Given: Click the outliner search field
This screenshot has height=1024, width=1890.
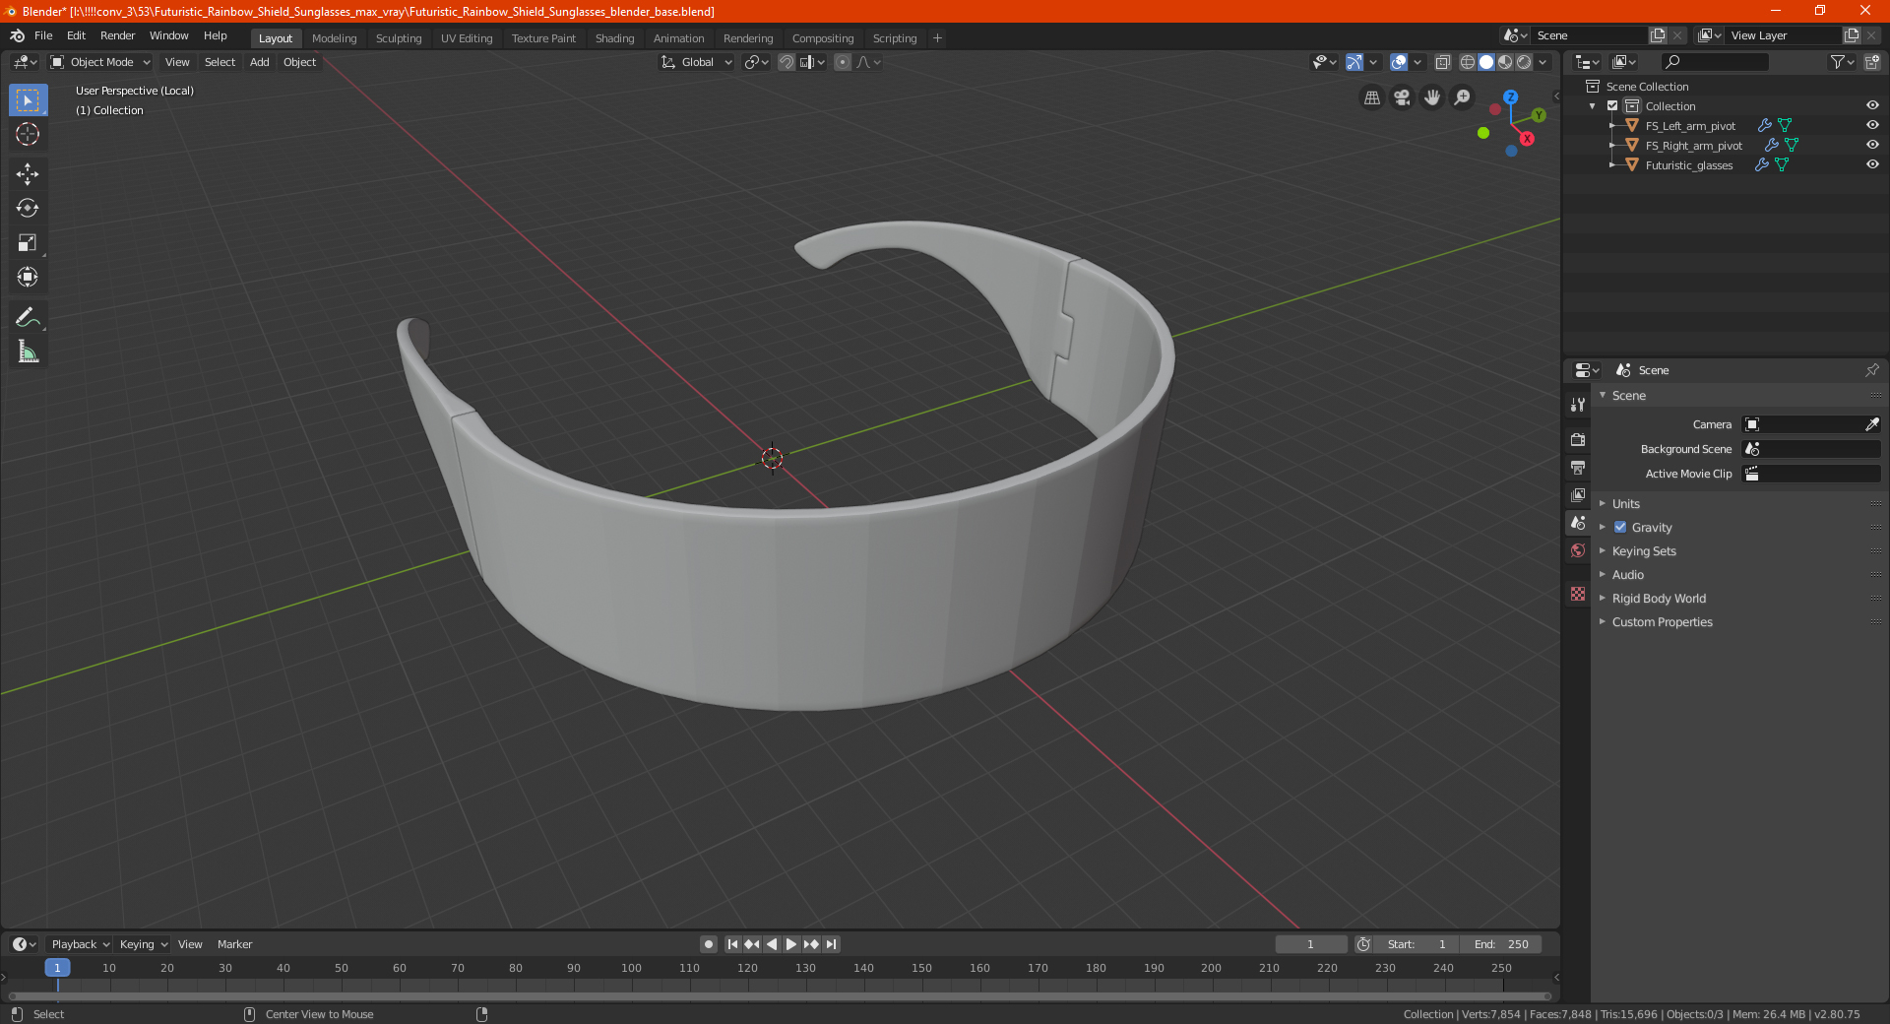Looking at the screenshot, I should [1714, 62].
